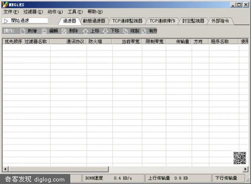This screenshot has width=251, height=184.
Task: Open the 过滤器(L) menu
Action: (x=33, y=12)
